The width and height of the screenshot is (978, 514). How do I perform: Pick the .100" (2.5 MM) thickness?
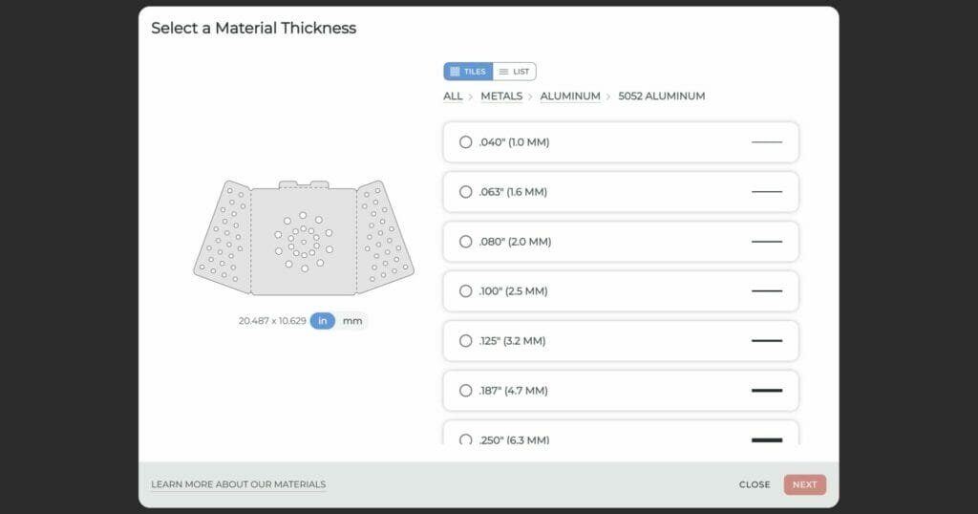[x=466, y=291]
